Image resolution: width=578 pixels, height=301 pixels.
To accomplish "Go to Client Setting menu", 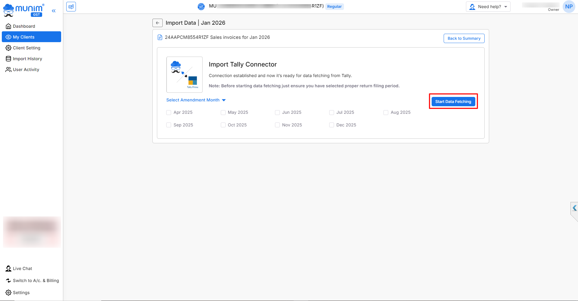I will pos(27,48).
